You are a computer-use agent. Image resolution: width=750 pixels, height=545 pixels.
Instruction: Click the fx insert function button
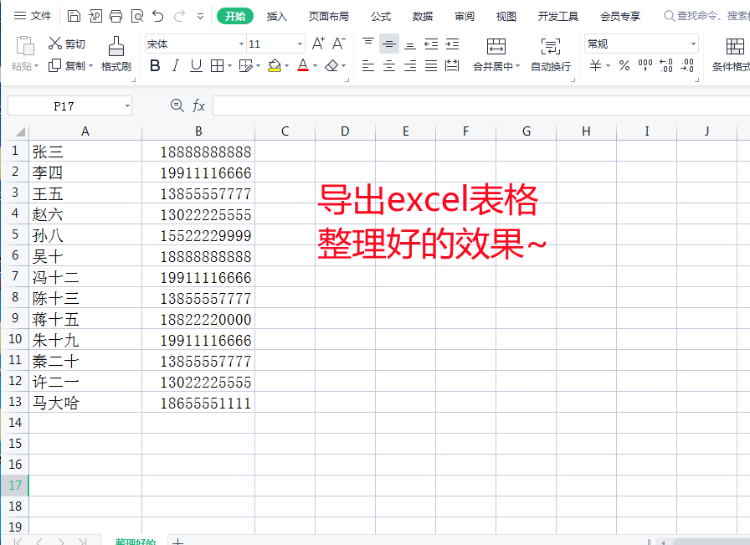[x=198, y=105]
